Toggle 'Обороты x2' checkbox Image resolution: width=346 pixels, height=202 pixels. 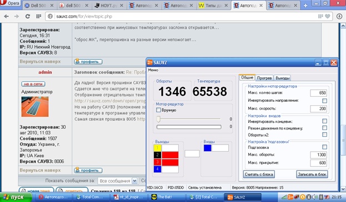tap(324, 134)
